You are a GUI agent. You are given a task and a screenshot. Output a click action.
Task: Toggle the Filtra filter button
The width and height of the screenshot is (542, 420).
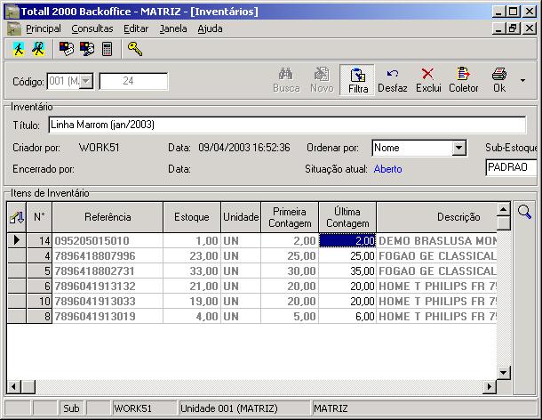tap(358, 80)
